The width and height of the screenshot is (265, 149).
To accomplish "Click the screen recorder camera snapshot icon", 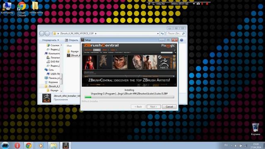I will [x=198, y=4].
